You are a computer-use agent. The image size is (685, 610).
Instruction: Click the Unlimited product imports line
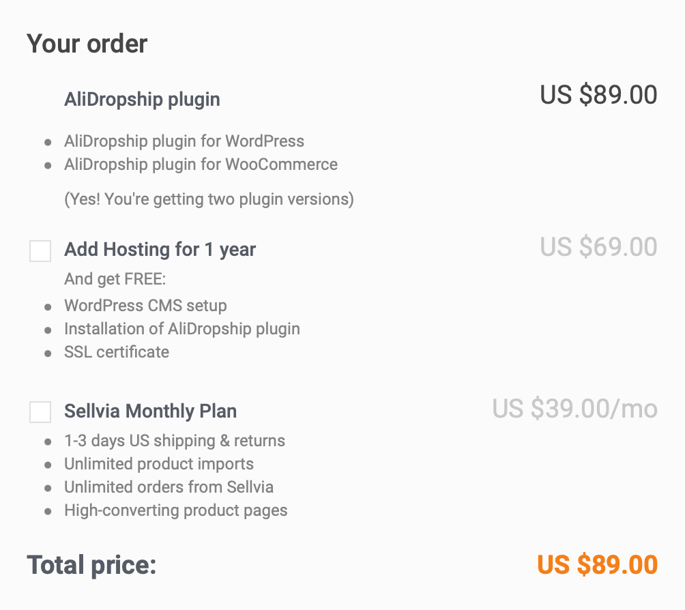tap(159, 464)
